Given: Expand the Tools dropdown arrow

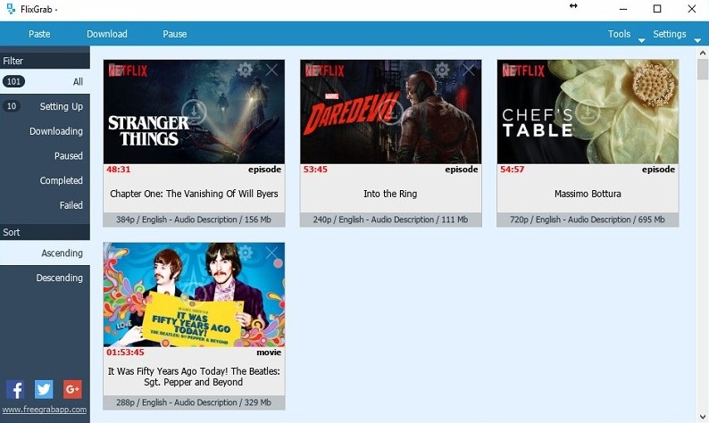Looking at the screenshot, I should [x=641, y=41].
